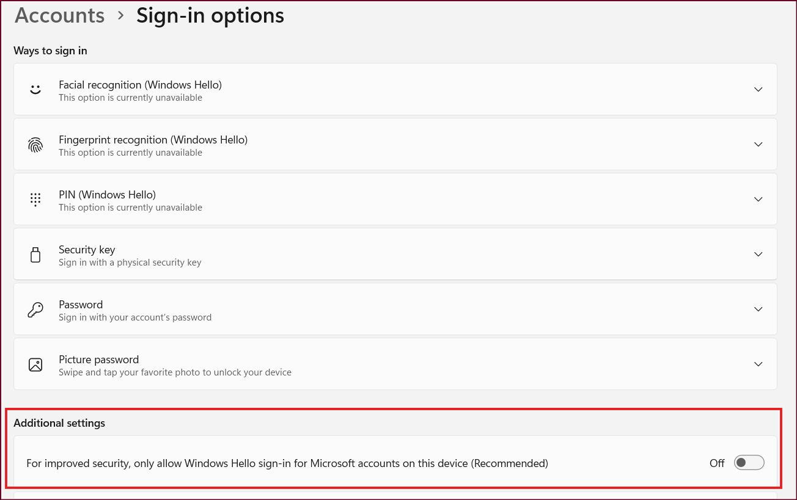797x500 pixels.
Task: Click 'This option is currently unavailable' under PIN
Action: click(x=130, y=207)
